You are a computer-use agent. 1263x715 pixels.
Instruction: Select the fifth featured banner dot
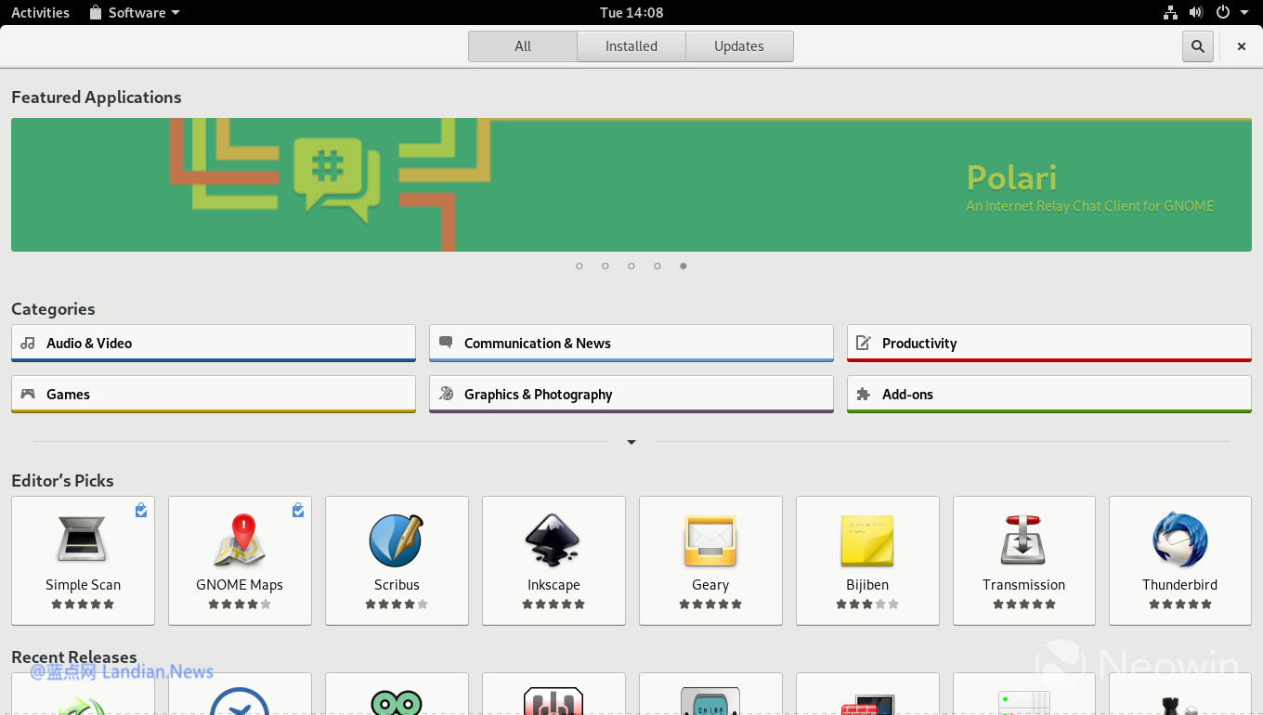pyautogui.click(x=684, y=266)
